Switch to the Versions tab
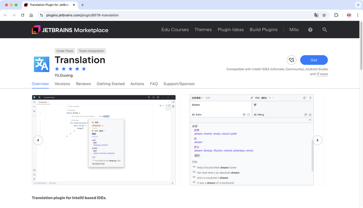Image resolution: width=363 pixels, height=208 pixels. 62,84
